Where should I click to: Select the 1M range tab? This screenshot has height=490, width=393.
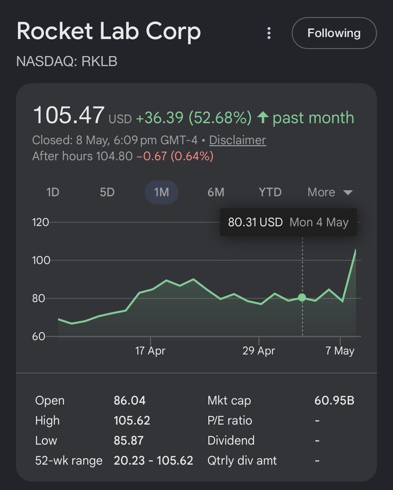(x=161, y=192)
